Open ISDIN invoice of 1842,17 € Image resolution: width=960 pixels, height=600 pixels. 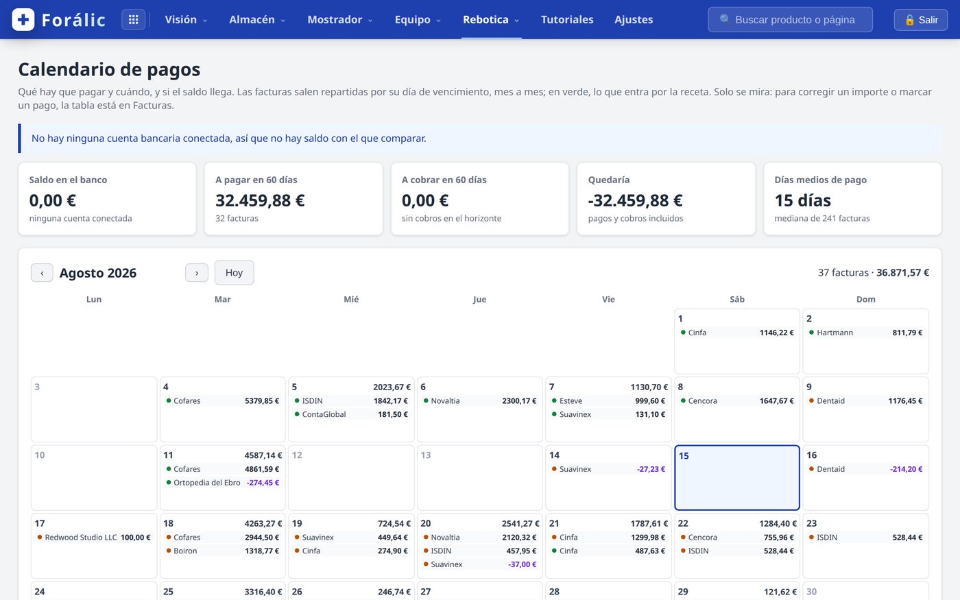[x=351, y=401]
